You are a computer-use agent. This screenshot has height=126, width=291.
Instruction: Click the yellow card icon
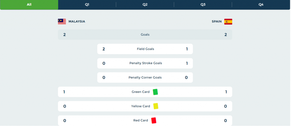[156, 106]
